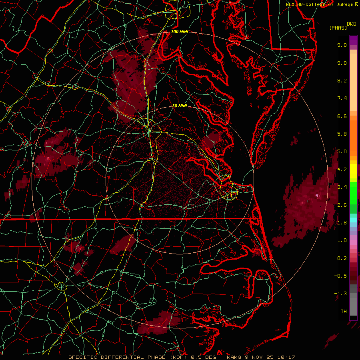Viewport: 360px width, 360px height.
Task: Click the 100 NMI range ring label
Action: coord(180,32)
